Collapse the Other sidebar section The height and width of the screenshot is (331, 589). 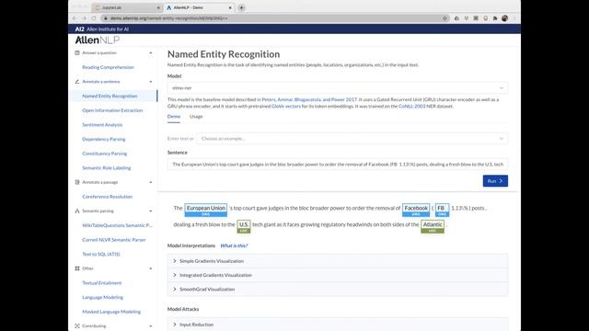coord(151,268)
